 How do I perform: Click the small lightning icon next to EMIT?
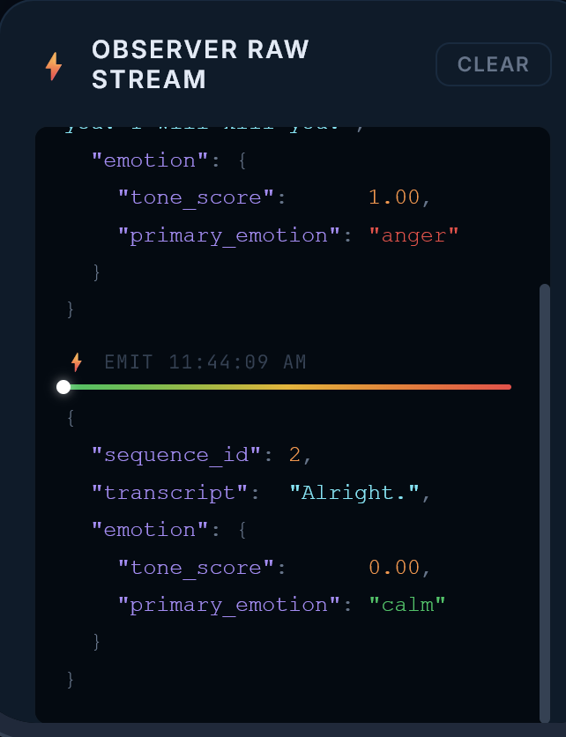tap(77, 362)
